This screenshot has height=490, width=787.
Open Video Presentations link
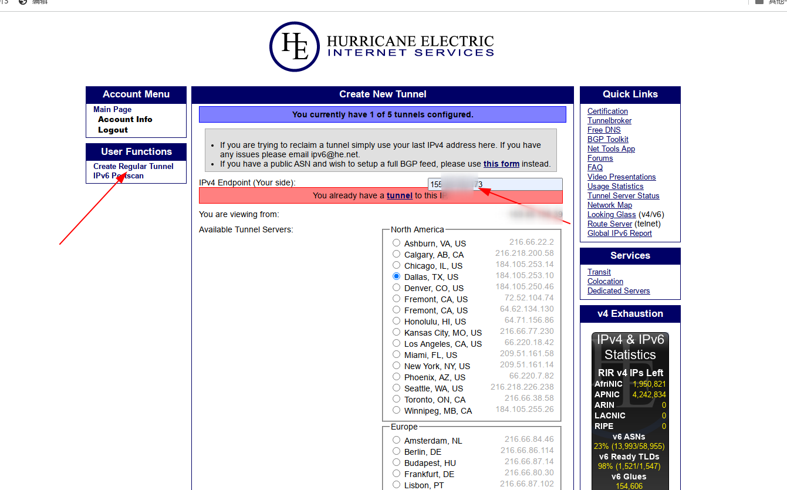click(622, 177)
